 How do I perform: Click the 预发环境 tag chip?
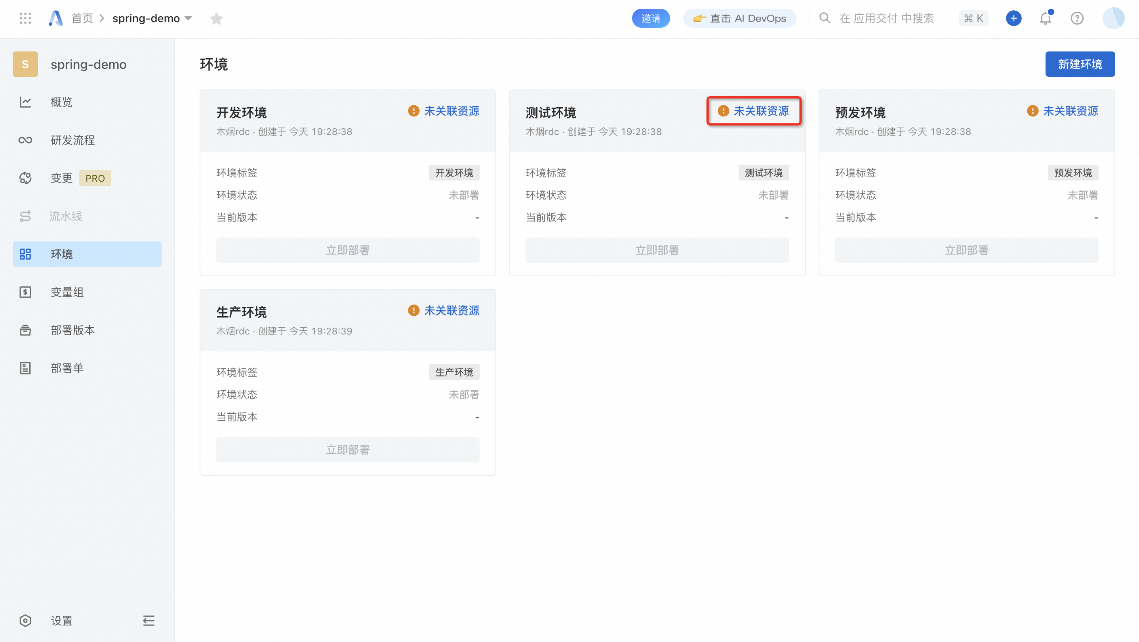pyautogui.click(x=1073, y=173)
